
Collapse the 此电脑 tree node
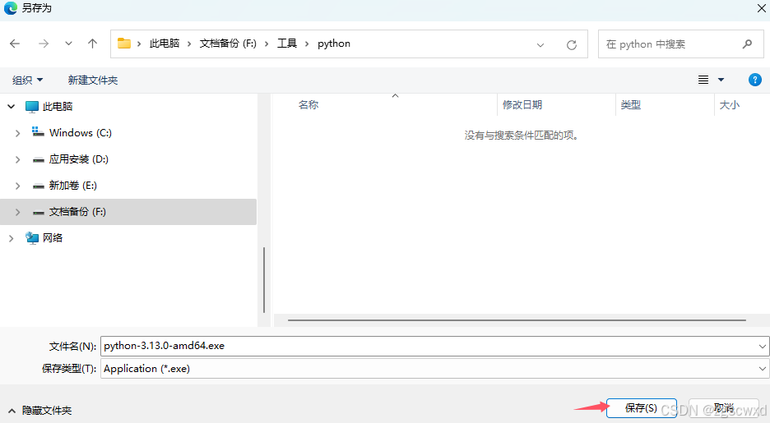pos(12,106)
